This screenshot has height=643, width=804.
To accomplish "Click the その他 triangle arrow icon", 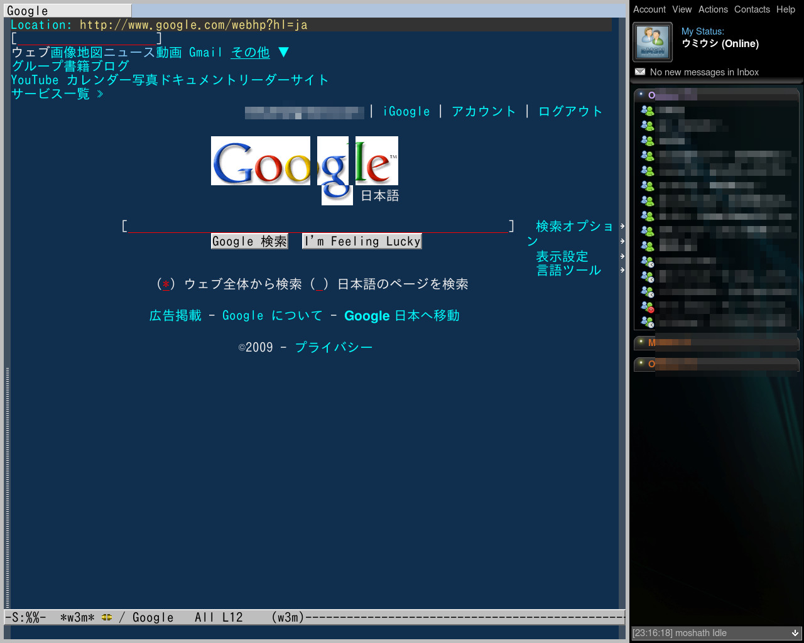I will point(283,52).
